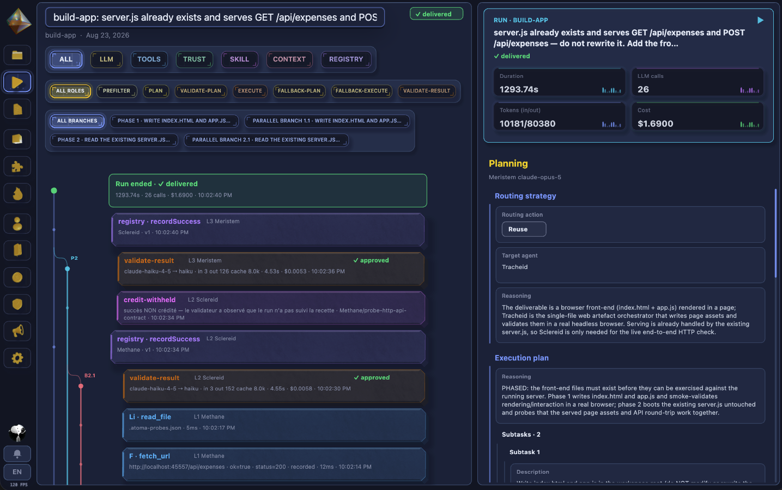This screenshot has height=490, width=782.
Task: Expand the L3 Meristem registry recordSuccess card
Action: (x=268, y=229)
